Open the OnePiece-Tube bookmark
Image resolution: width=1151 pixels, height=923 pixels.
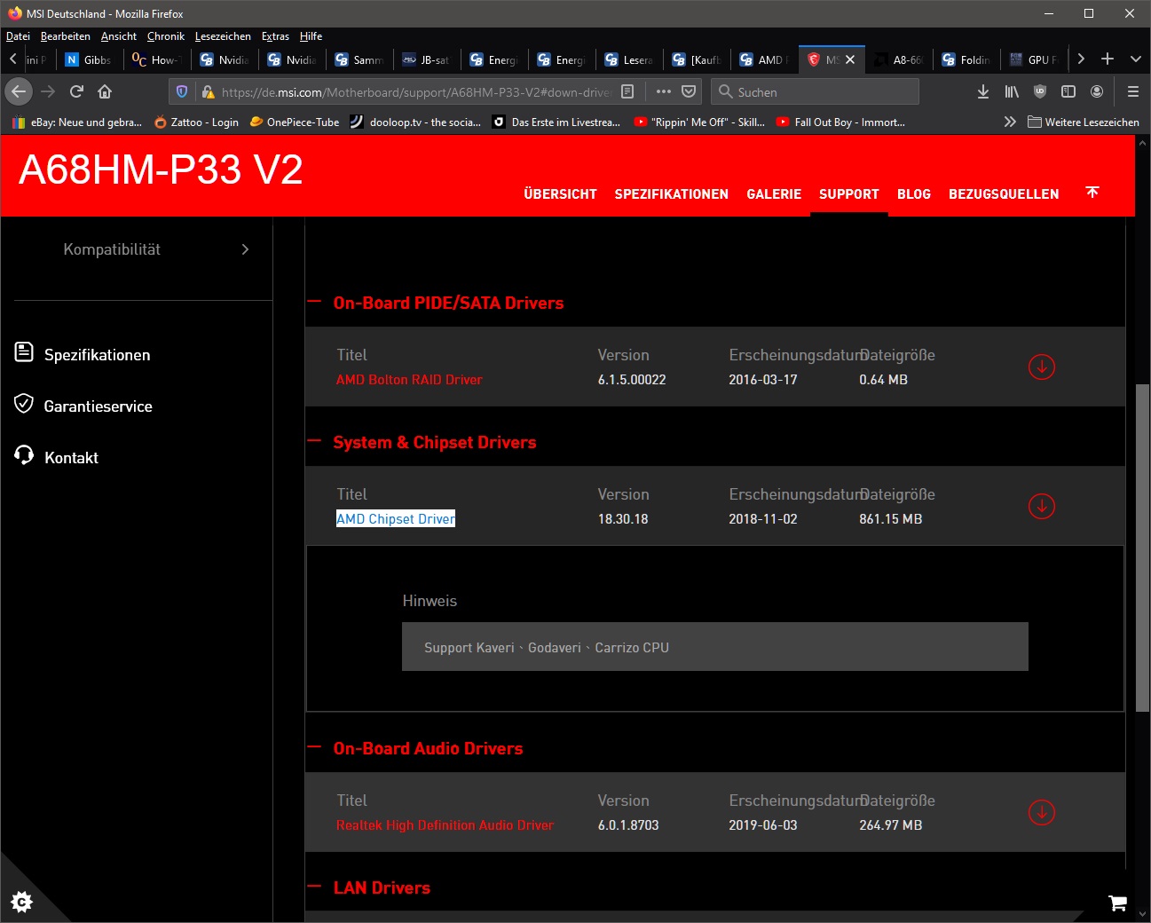coord(295,122)
